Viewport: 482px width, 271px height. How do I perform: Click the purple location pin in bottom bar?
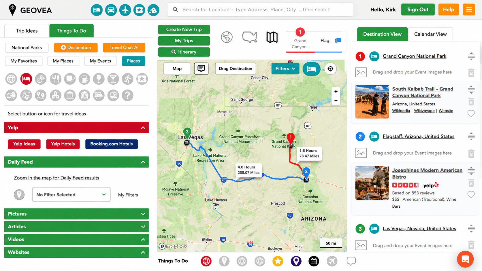[x=296, y=261]
